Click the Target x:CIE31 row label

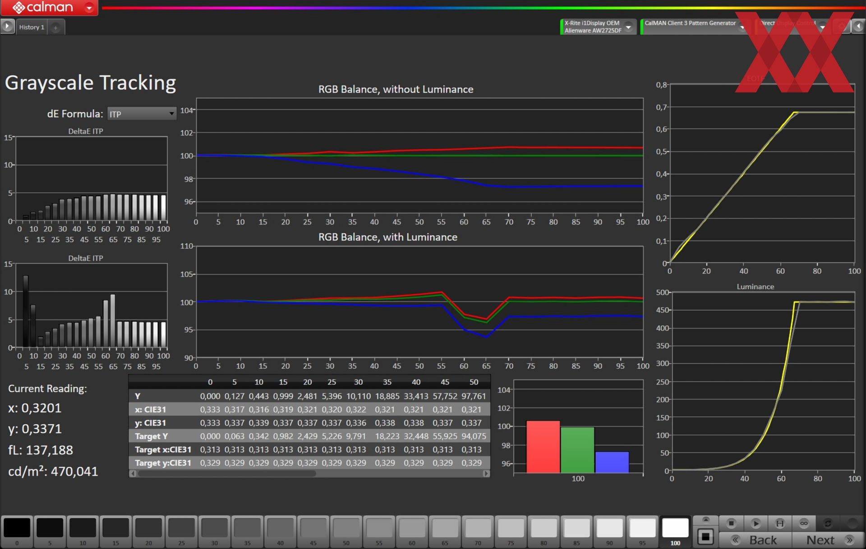(x=163, y=450)
